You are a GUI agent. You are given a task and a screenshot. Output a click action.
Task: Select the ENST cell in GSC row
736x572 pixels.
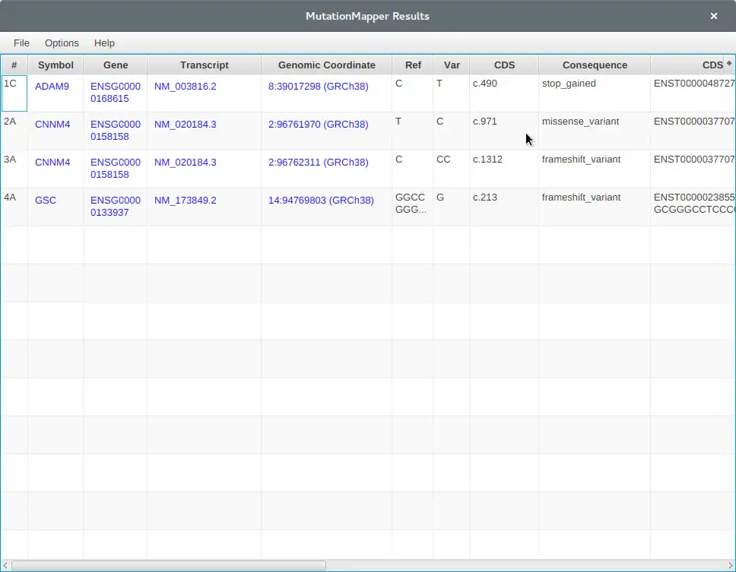point(693,207)
